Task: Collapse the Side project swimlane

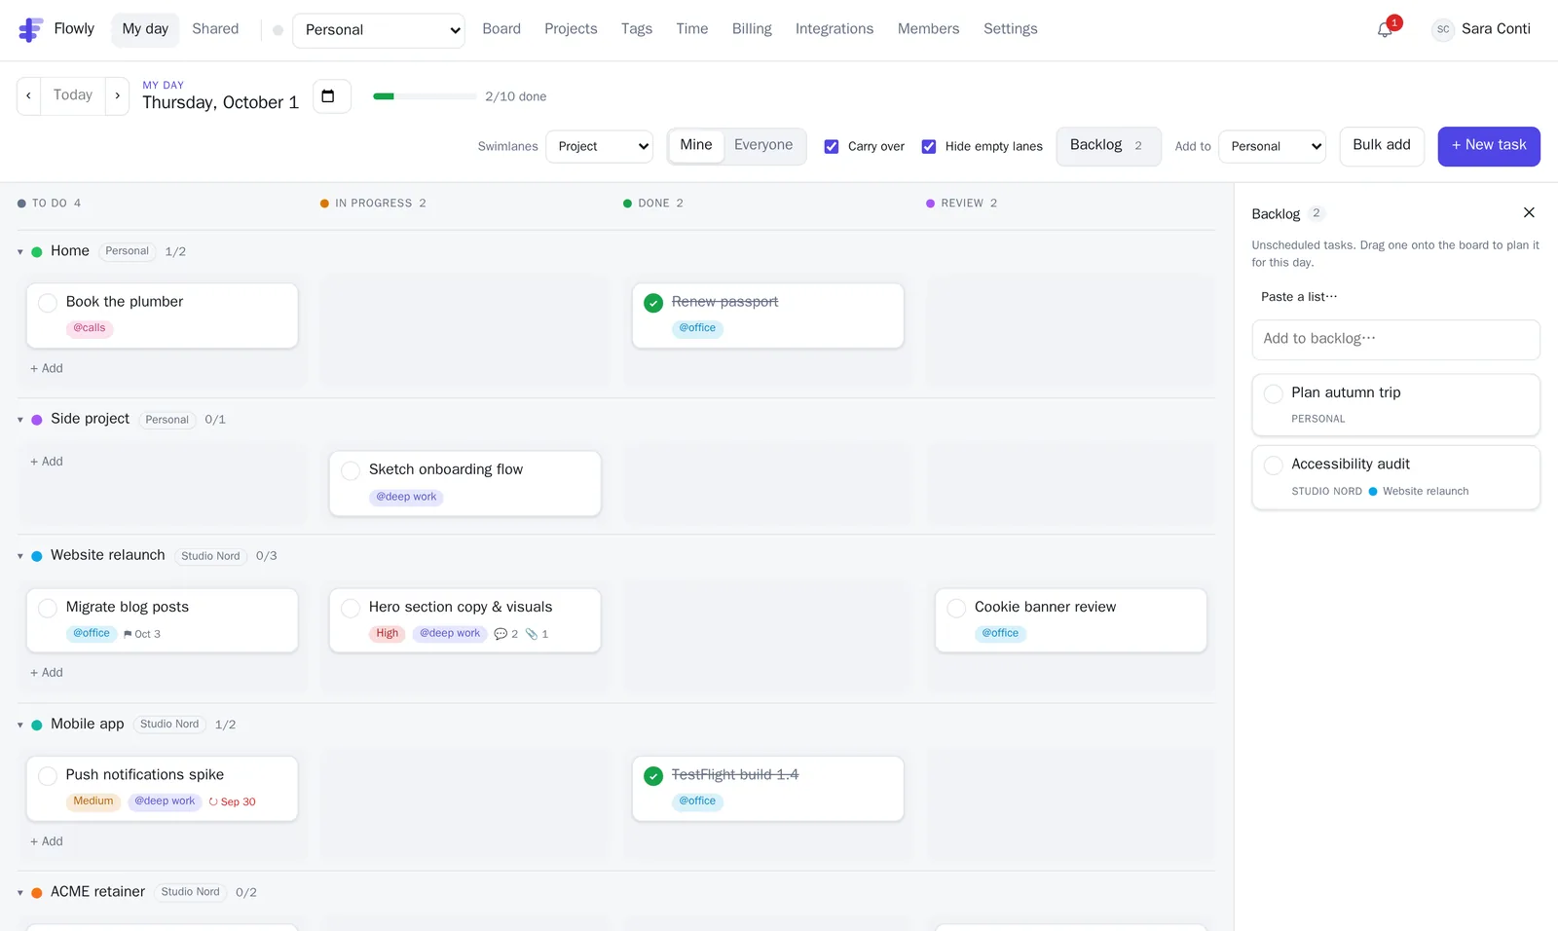Action: 20,420
